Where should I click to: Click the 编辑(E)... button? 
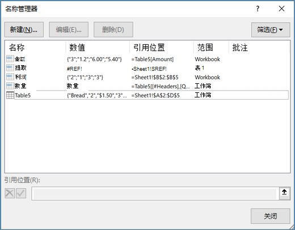pyautogui.click(x=69, y=29)
